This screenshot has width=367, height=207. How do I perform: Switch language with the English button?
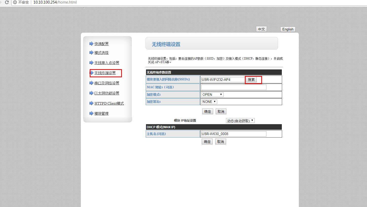tap(288, 29)
